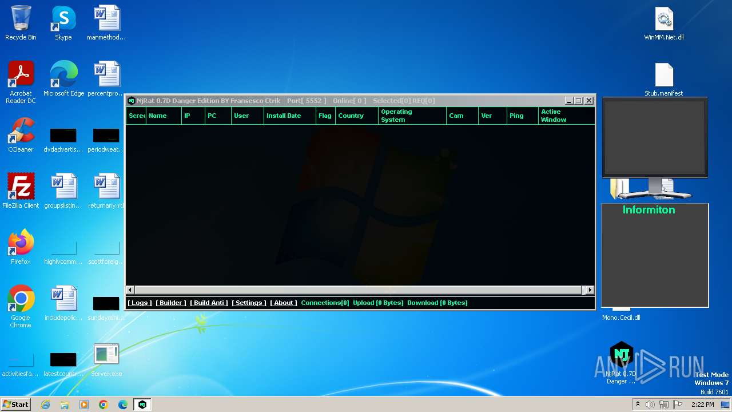Image resolution: width=732 pixels, height=412 pixels.
Task: Show hidden system tray icons
Action: tap(638, 405)
